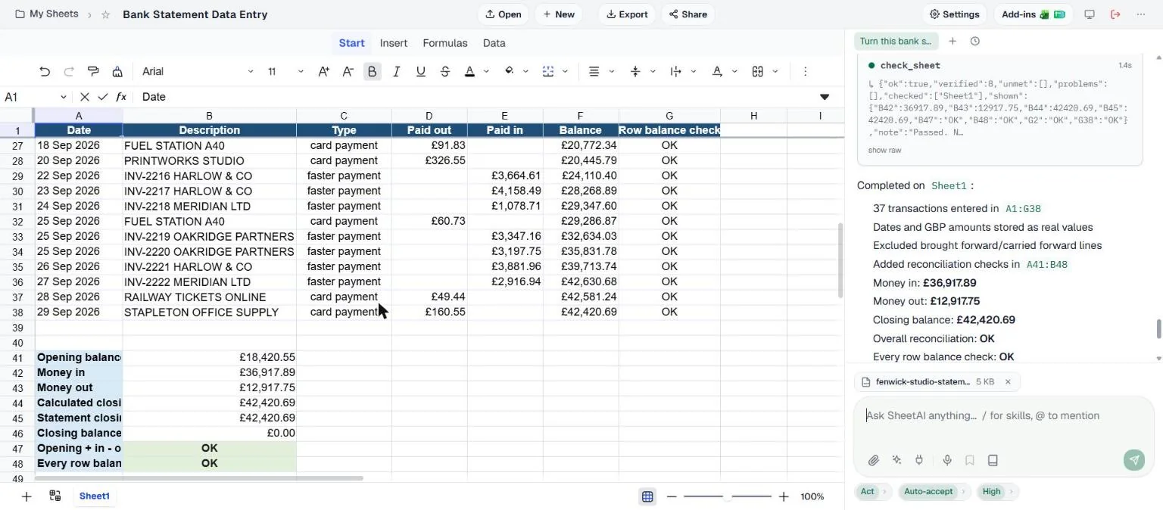The image size is (1163, 510).
Task: Toggle underline formatting
Action: pyautogui.click(x=420, y=71)
